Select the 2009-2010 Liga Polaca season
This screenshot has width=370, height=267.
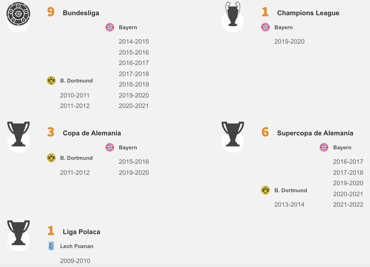click(75, 261)
